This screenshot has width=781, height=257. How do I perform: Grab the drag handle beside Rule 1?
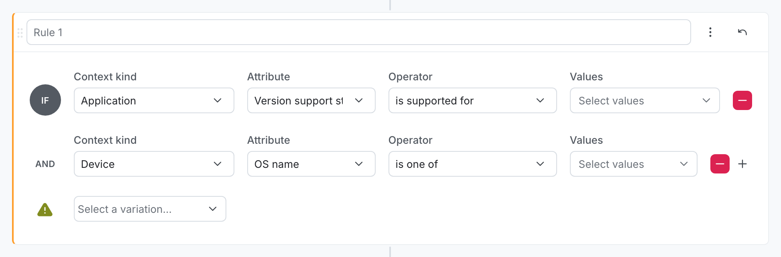[x=20, y=33]
